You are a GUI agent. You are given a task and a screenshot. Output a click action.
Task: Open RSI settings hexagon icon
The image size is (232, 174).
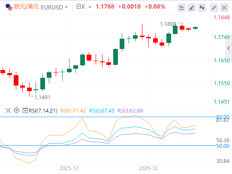click(x=17, y=110)
